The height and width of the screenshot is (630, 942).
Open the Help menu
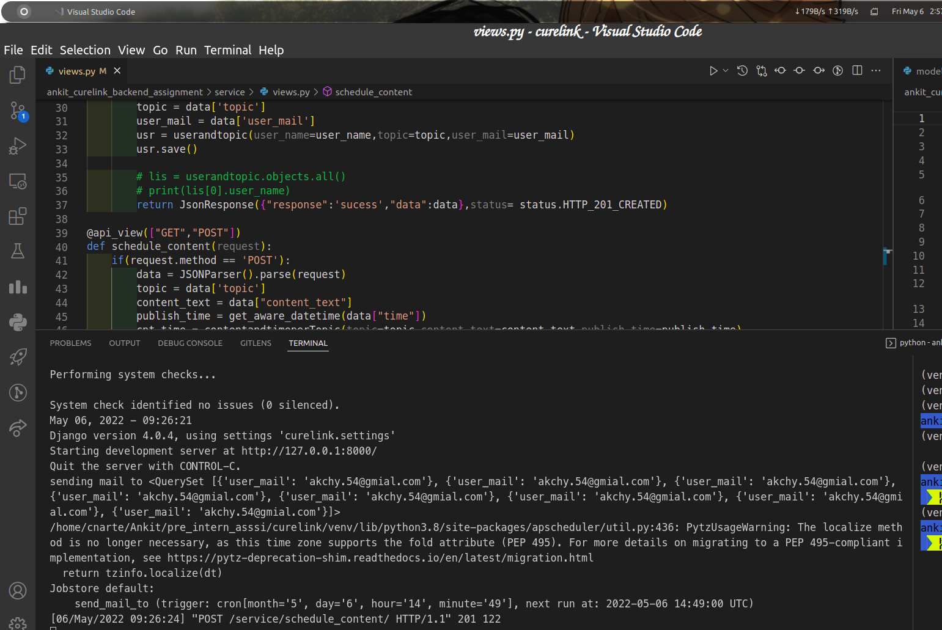[x=271, y=50]
